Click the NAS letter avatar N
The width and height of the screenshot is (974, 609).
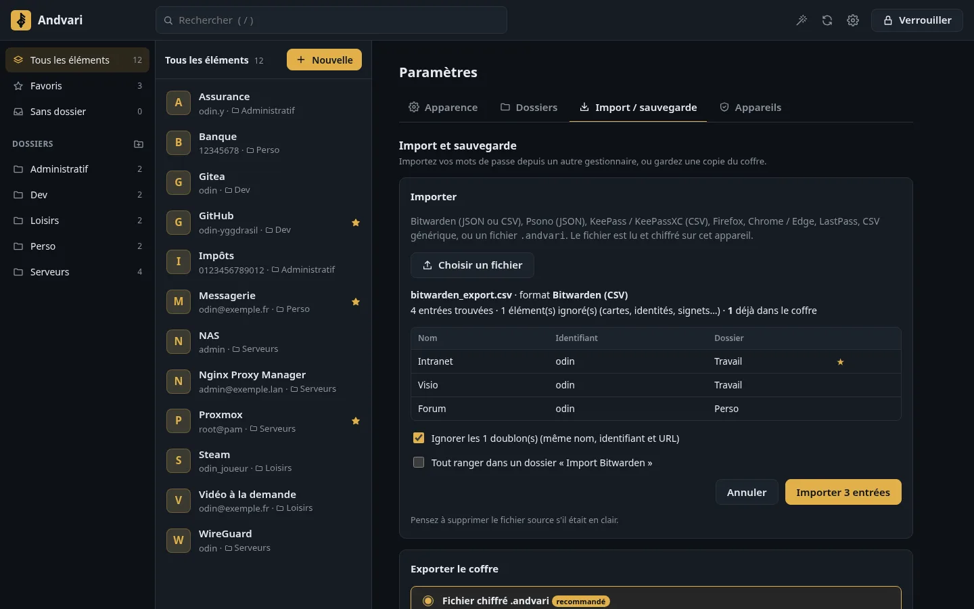179,342
